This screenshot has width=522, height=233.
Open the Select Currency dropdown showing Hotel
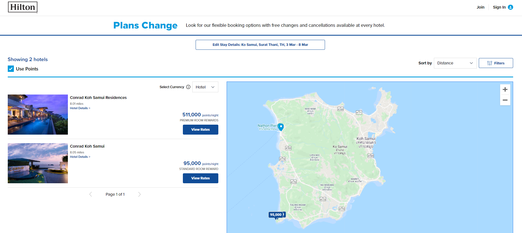pyautogui.click(x=205, y=87)
